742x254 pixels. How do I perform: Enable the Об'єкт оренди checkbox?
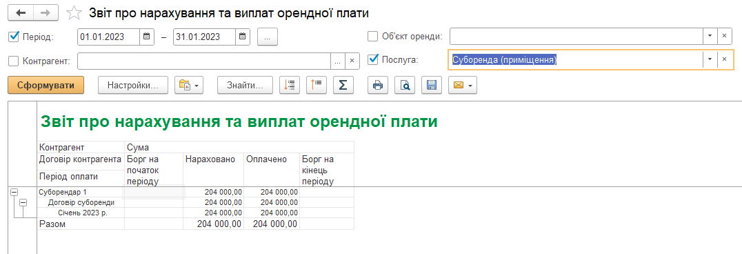point(373,37)
